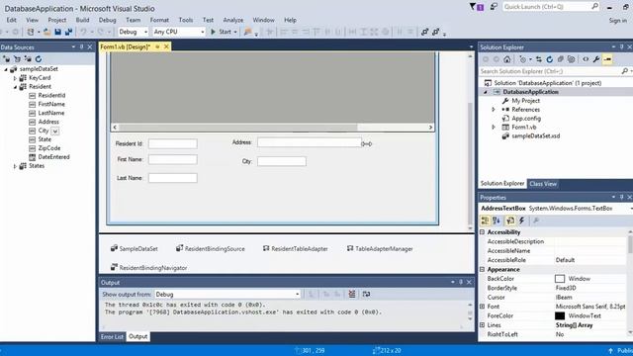Click the View Code icon in Solution Explorer

coord(586,59)
